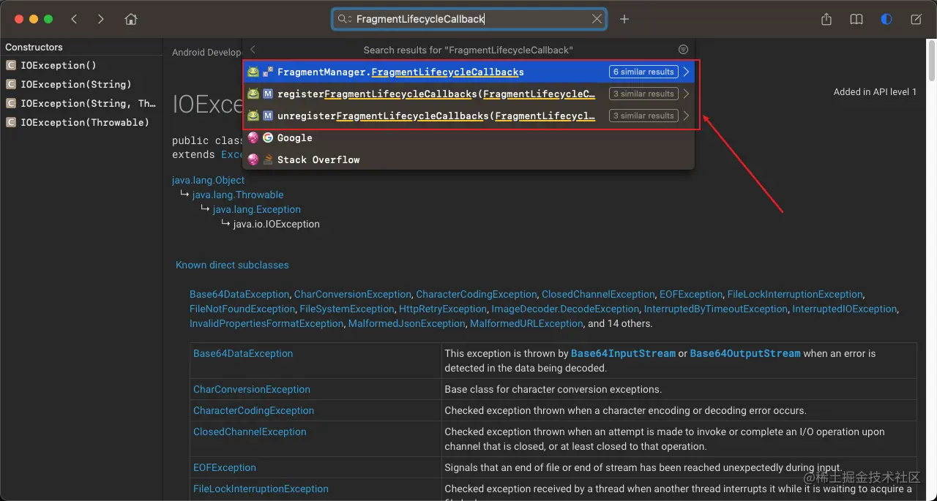The height and width of the screenshot is (501, 937).
Task: Click inside the search field
Action: (468, 19)
